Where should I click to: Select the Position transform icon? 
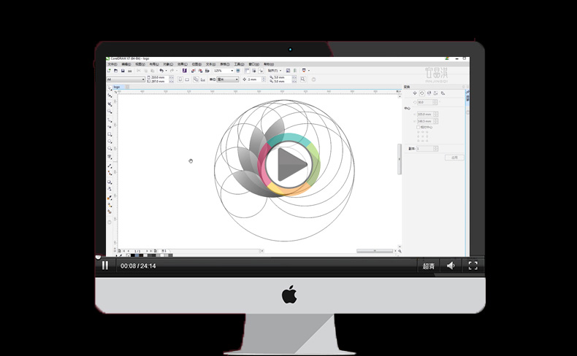415,93
